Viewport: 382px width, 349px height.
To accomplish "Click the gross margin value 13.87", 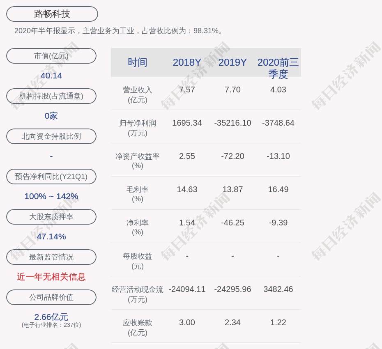I will (x=232, y=189).
